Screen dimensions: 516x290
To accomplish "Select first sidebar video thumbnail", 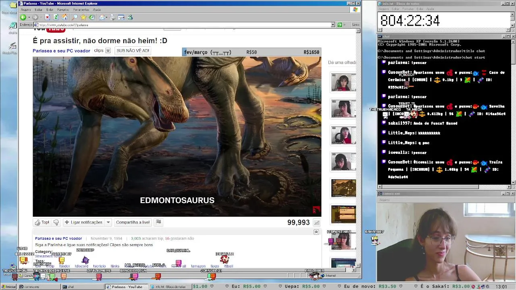I will [x=343, y=82].
